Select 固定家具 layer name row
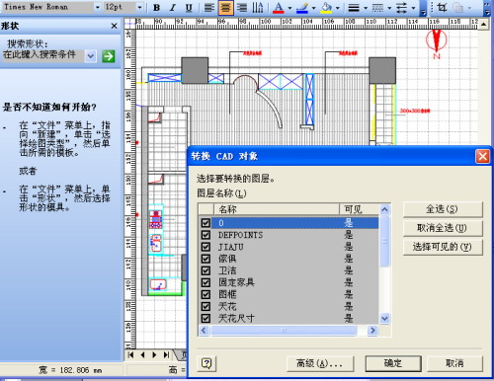This screenshot has height=381, width=494. (294, 282)
